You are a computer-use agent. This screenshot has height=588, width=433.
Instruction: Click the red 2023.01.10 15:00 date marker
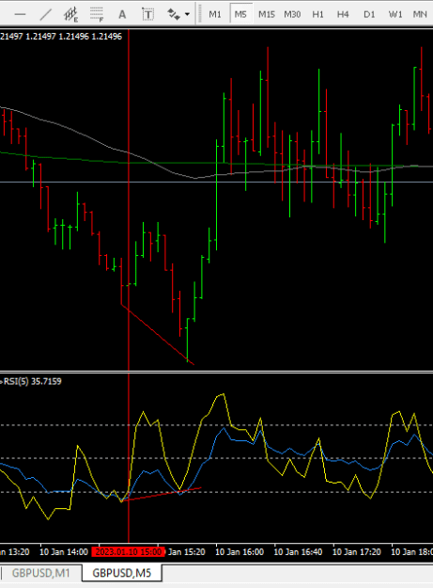[129, 552]
